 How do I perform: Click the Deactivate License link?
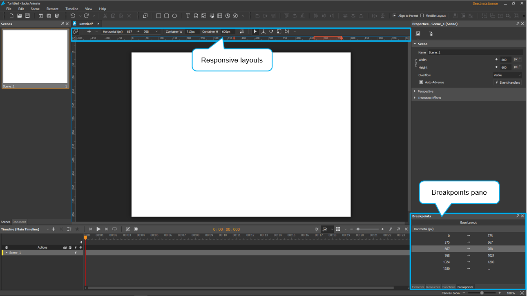coord(485,3)
